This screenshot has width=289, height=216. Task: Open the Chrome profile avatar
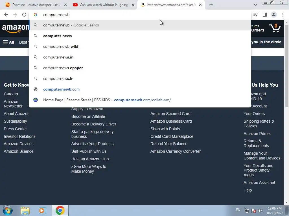[274, 15]
